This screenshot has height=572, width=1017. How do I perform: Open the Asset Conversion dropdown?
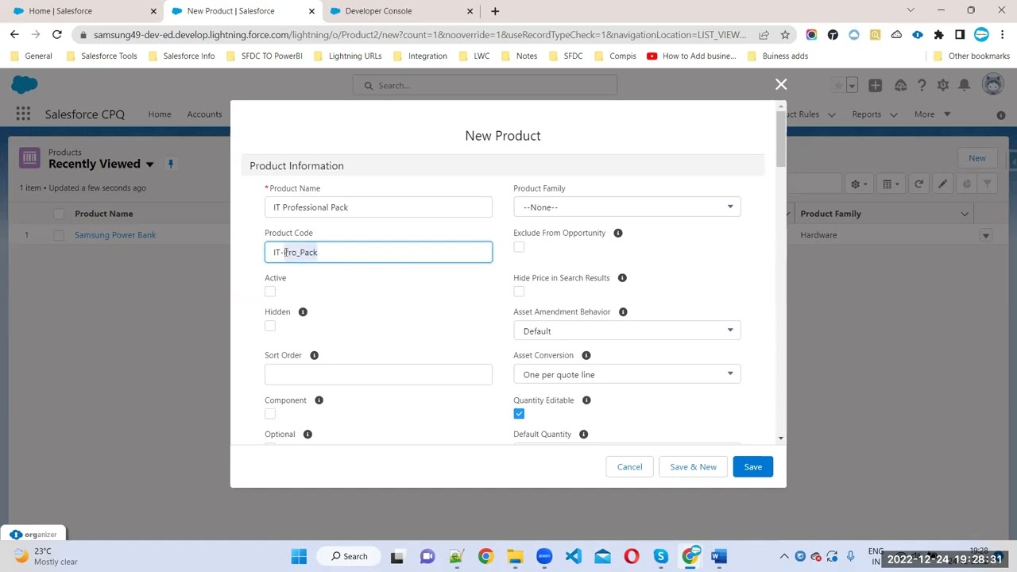click(x=627, y=375)
